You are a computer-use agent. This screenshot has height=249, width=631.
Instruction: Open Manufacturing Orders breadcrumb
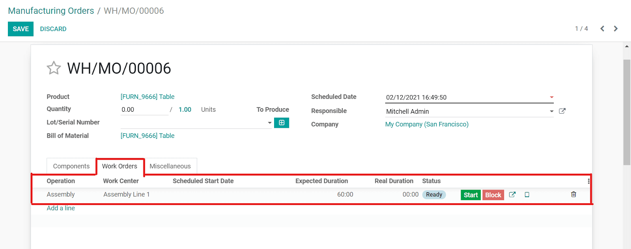coord(51,11)
